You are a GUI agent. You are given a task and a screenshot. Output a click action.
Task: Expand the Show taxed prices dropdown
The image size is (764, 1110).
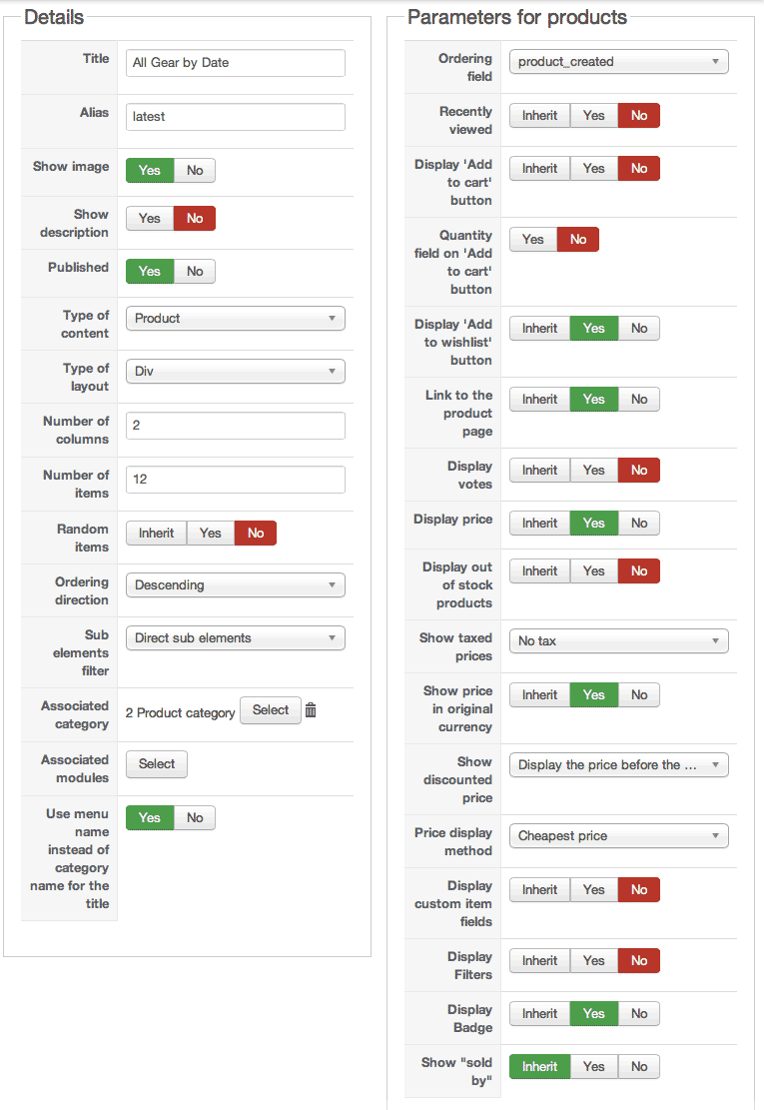click(618, 640)
